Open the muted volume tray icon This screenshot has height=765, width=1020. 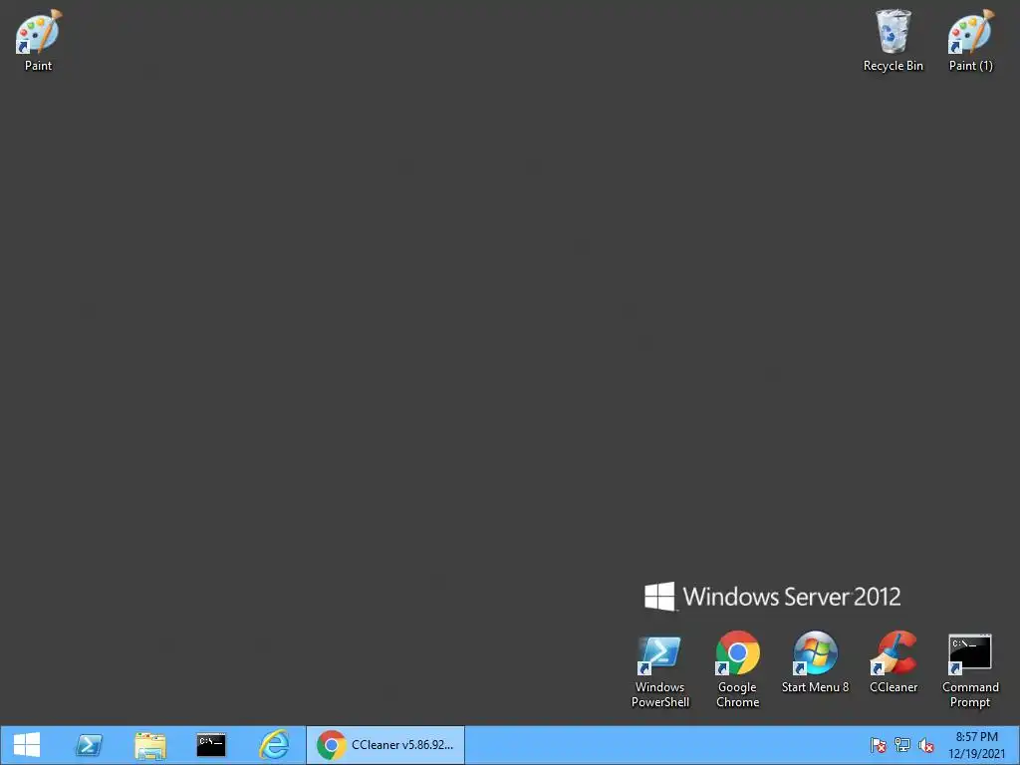click(926, 745)
